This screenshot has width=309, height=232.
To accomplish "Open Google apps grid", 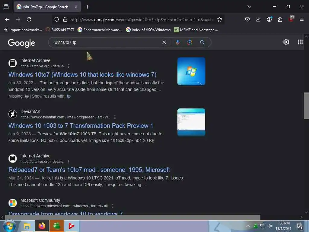I will (300, 42).
